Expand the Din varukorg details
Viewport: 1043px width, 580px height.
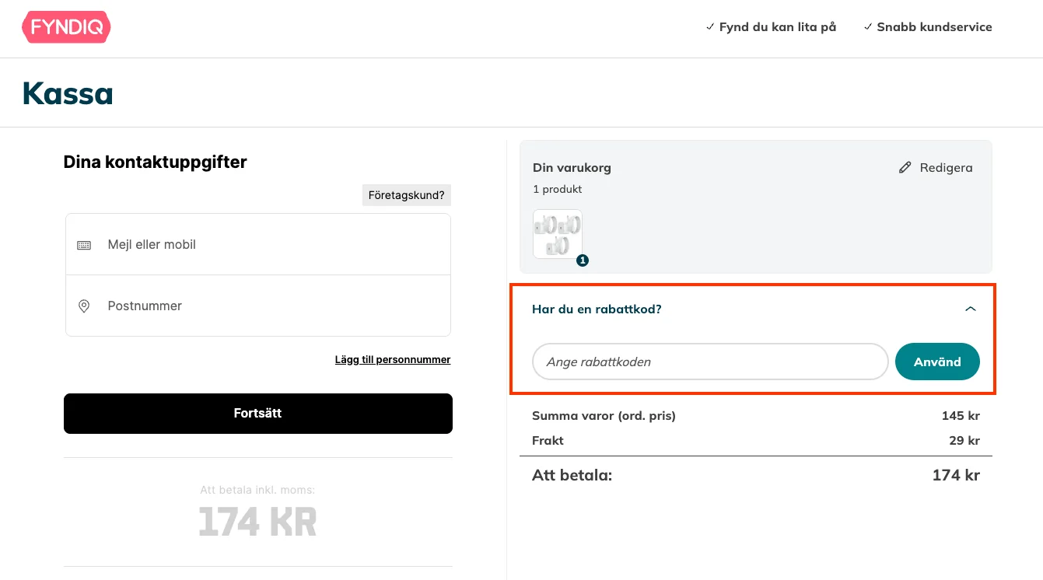[x=572, y=167]
